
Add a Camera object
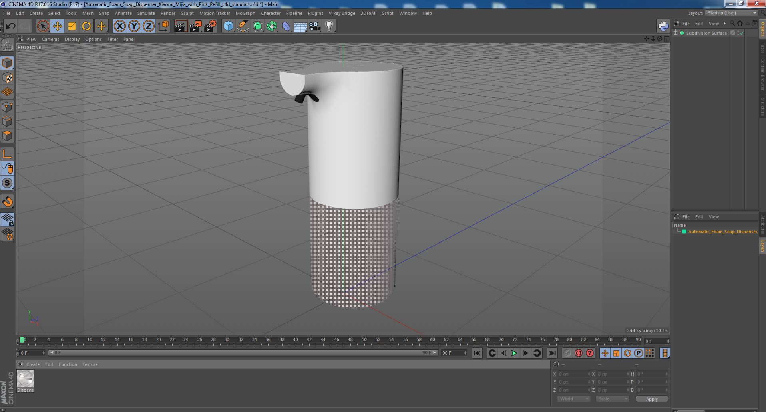point(315,26)
